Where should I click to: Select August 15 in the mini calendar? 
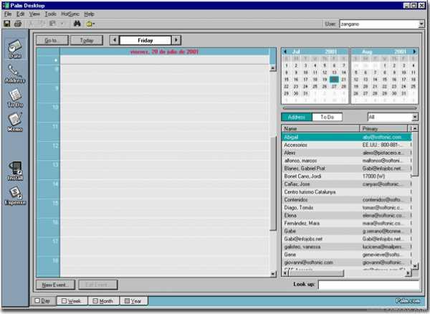385,80
